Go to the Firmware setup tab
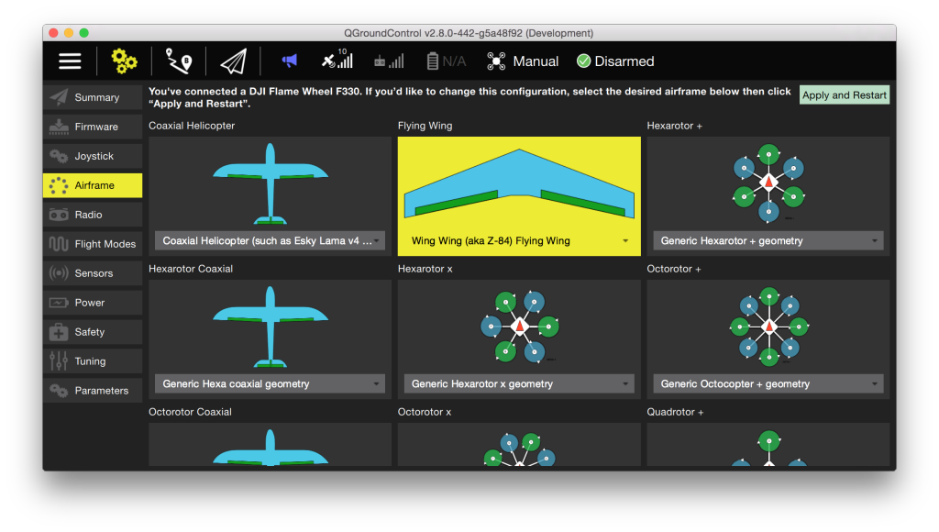The image size is (939, 532). 93,127
